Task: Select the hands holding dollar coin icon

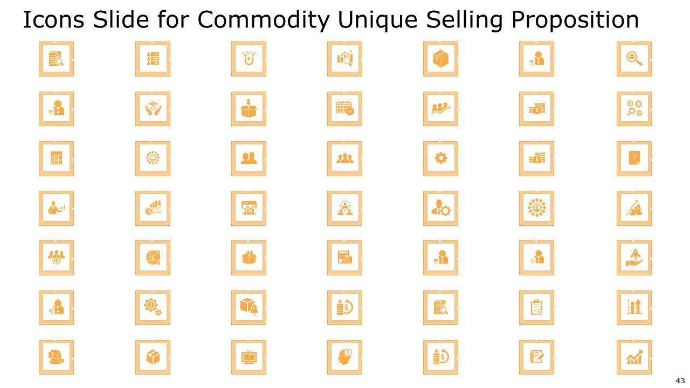Action: (153, 108)
